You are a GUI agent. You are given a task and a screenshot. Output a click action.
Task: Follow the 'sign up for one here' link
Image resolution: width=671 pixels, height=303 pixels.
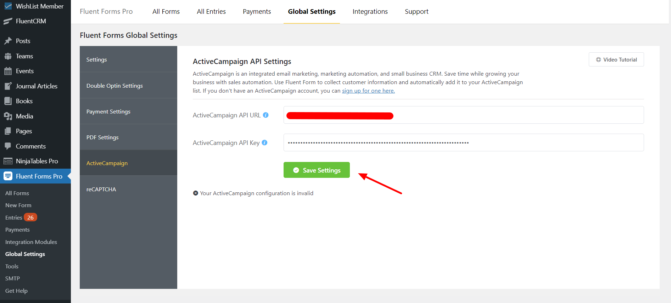tap(368, 91)
